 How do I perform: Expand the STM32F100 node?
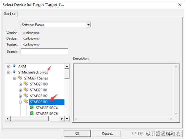pos(20,84)
